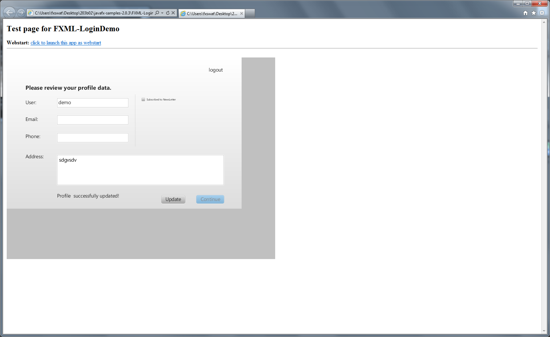Expand the address bar autocomplete dropdown arrow

point(162,13)
